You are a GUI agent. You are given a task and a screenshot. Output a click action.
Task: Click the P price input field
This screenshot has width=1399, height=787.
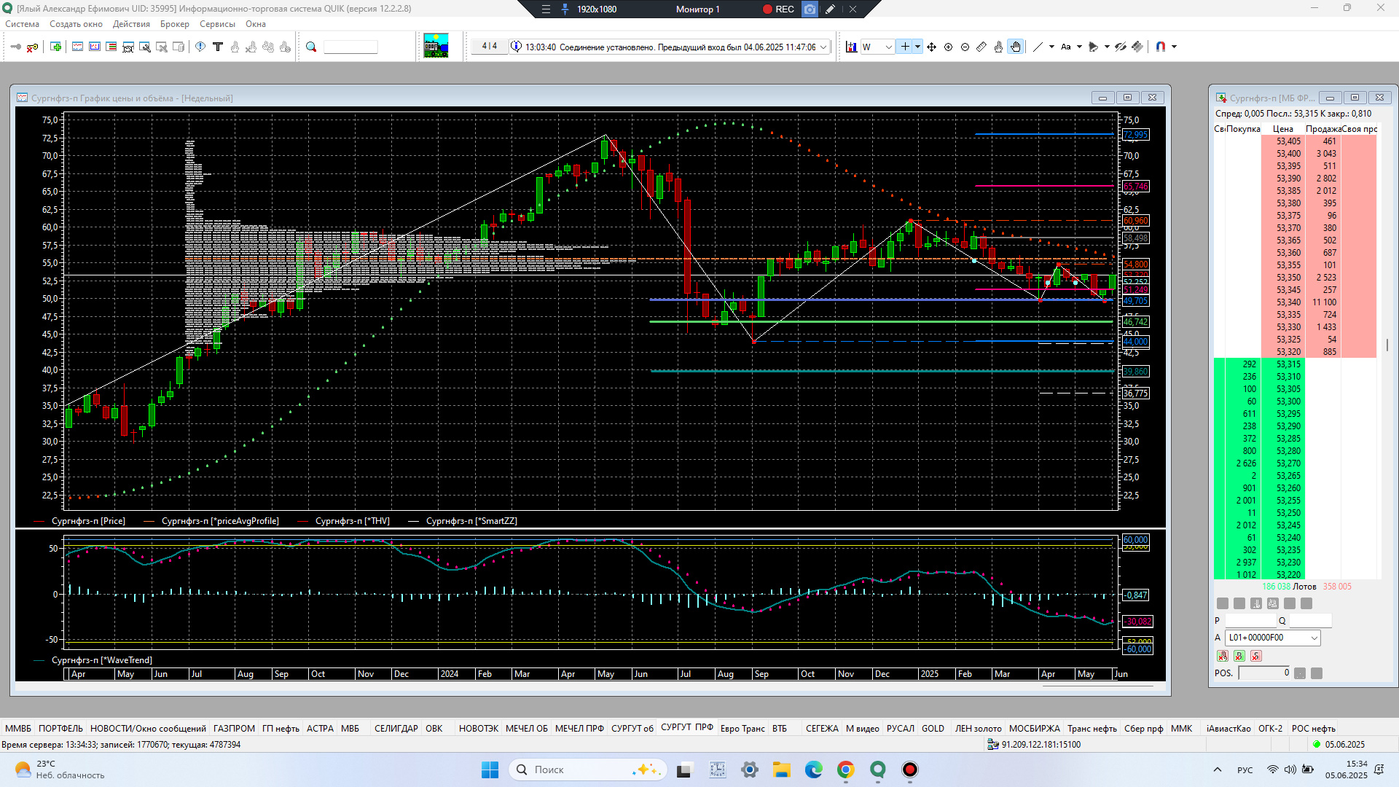click(1250, 621)
